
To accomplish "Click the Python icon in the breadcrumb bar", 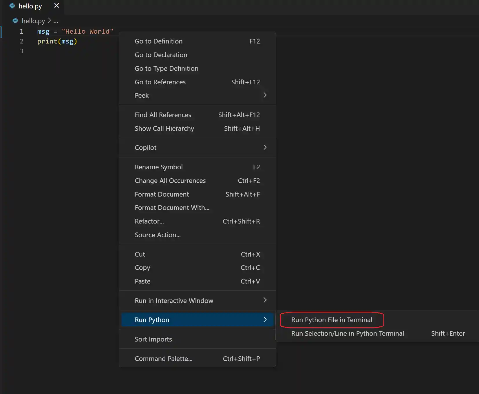I will pos(15,21).
